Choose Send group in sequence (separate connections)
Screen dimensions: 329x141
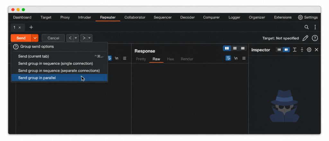[x=59, y=71]
